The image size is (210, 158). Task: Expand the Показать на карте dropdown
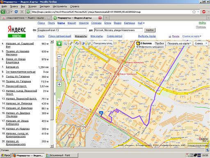(x=179, y=44)
